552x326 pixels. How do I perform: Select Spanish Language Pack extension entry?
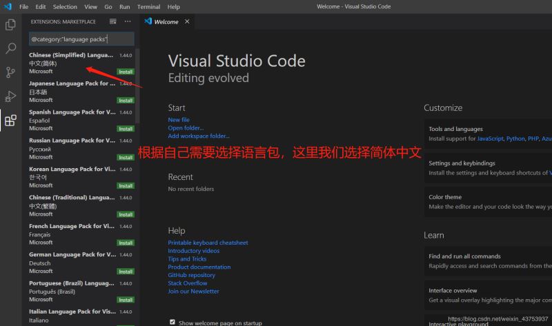(81, 120)
